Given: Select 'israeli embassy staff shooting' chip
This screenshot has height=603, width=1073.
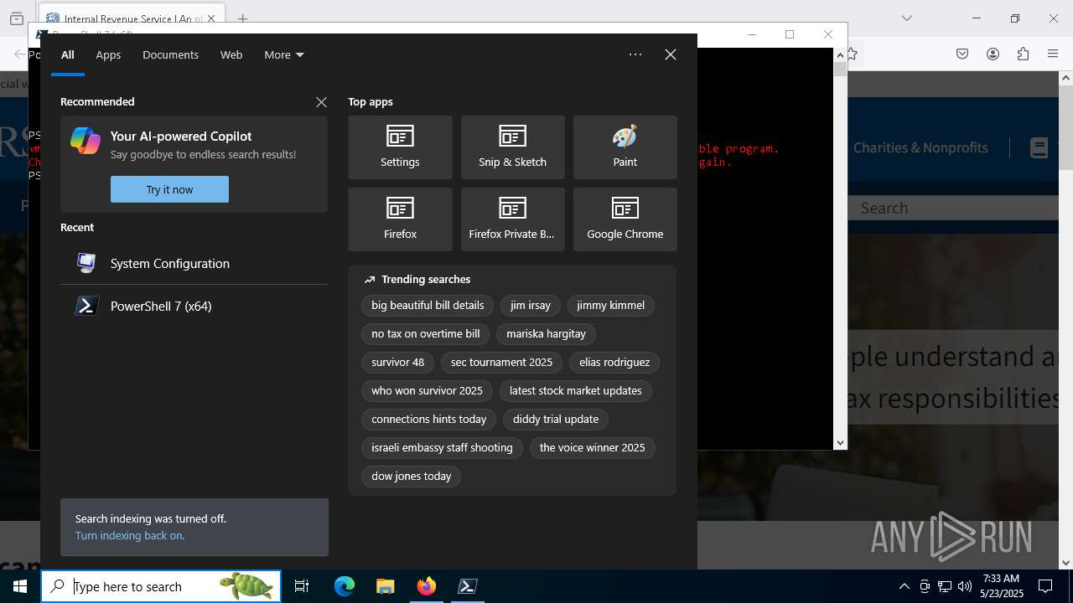Looking at the screenshot, I should pyautogui.click(x=442, y=448).
